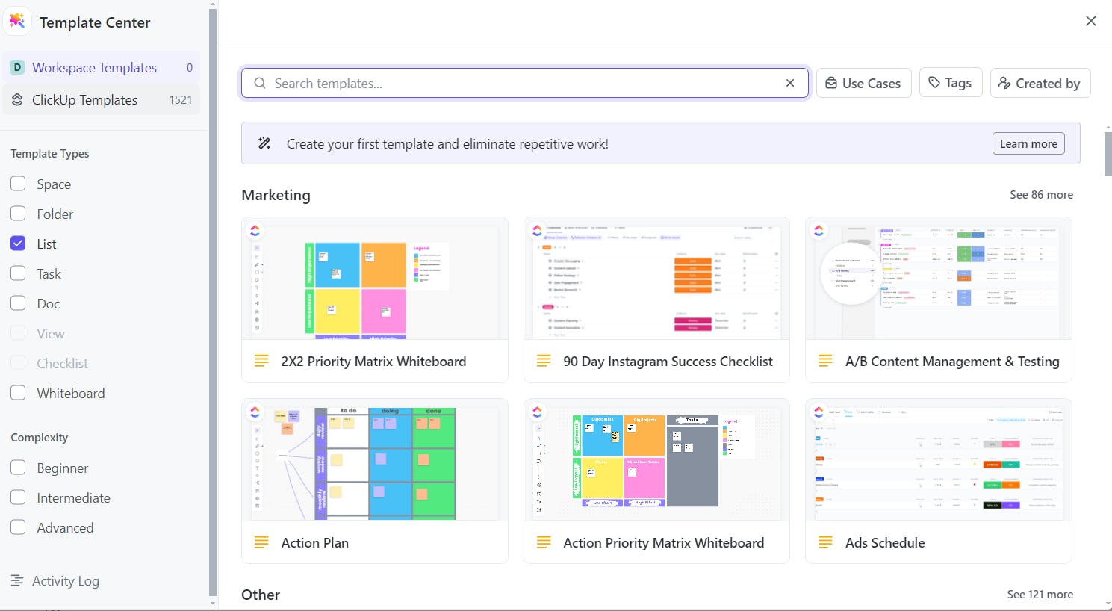Clear the search field with the X icon
The width and height of the screenshot is (1112, 611).
pos(790,83)
